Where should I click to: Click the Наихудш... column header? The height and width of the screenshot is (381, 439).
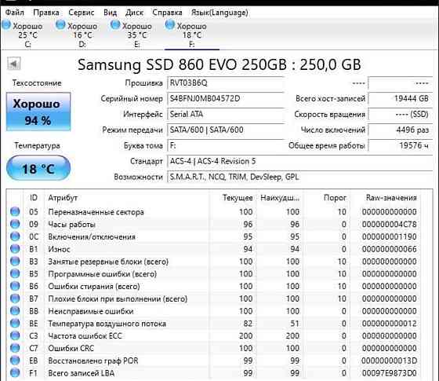pyautogui.click(x=280, y=198)
